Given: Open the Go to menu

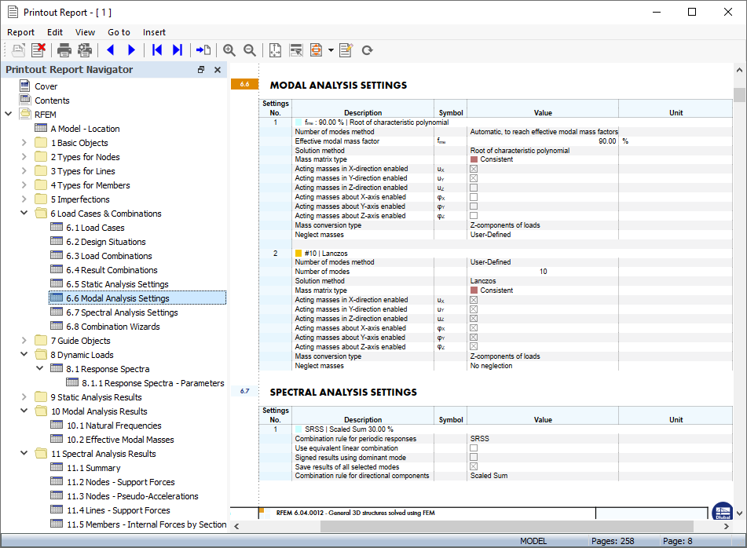Looking at the screenshot, I should (x=119, y=32).
